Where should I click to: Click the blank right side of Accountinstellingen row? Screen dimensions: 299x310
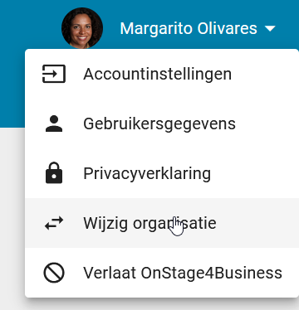point(264,74)
